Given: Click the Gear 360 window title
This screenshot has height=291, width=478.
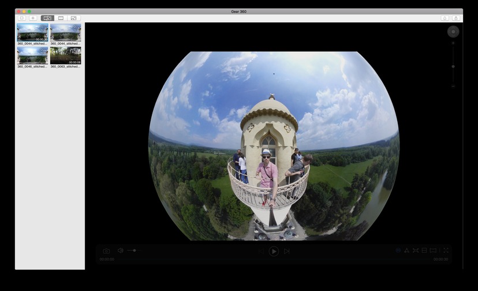Looking at the screenshot, I should tap(238, 12).
